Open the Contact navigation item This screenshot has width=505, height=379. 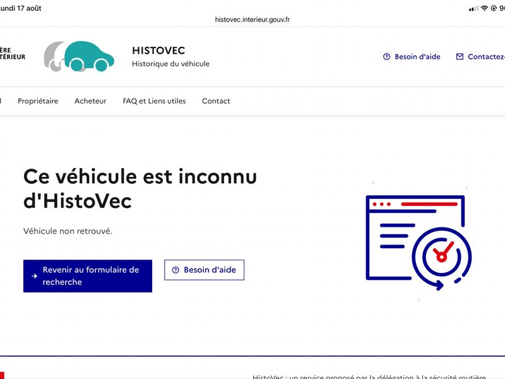click(x=216, y=101)
